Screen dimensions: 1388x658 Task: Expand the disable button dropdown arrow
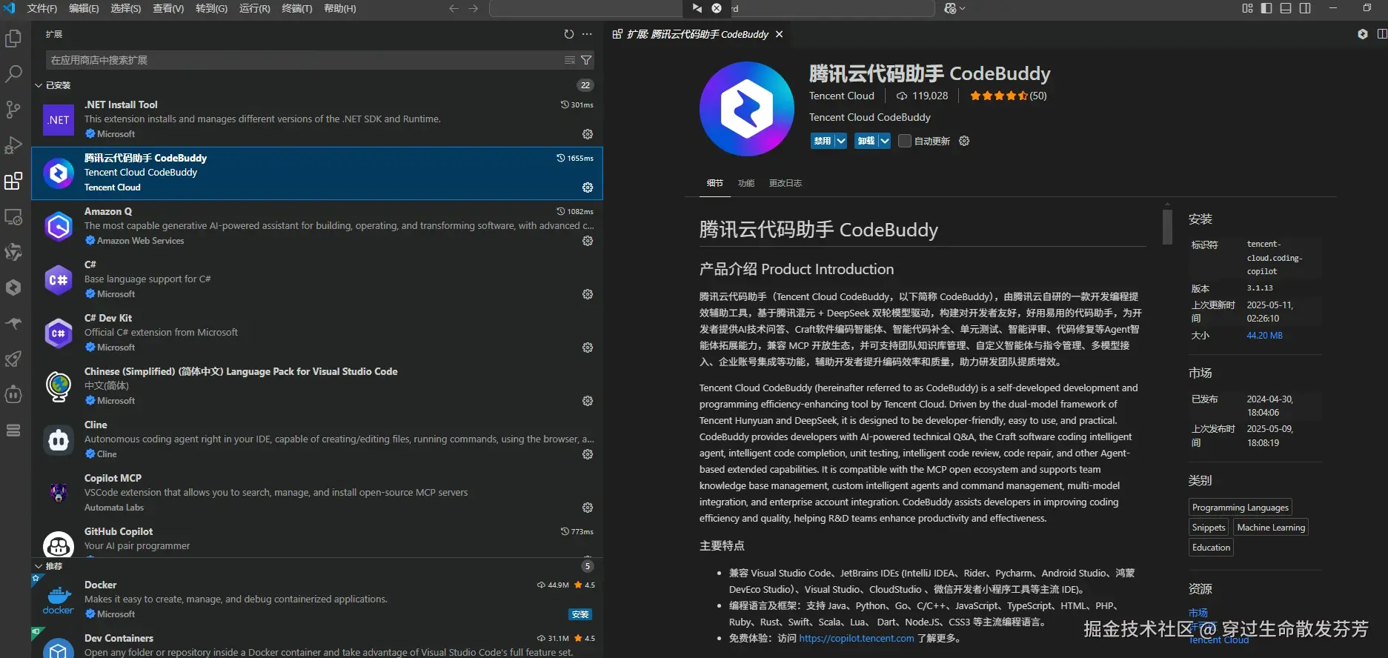click(840, 141)
